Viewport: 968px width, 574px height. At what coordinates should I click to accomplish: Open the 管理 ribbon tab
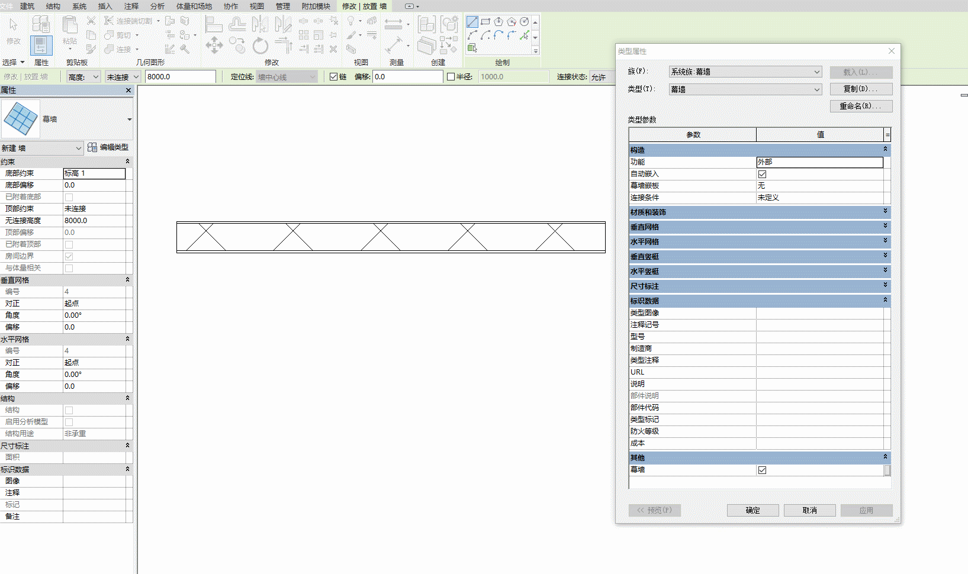pyautogui.click(x=283, y=6)
